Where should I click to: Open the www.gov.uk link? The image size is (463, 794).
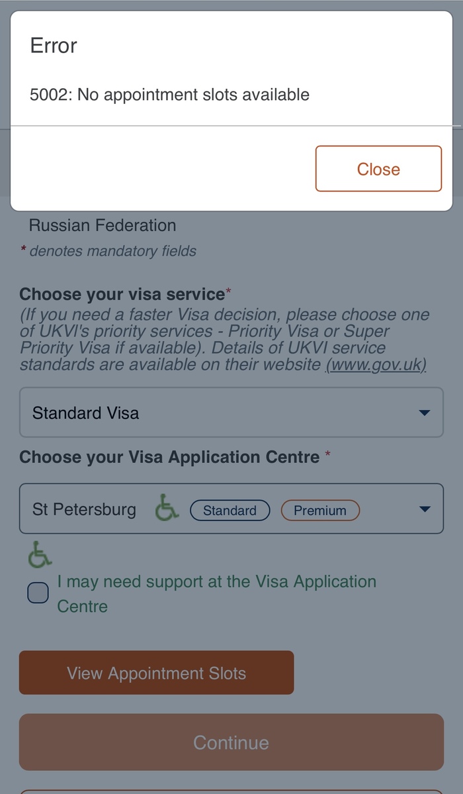tap(376, 365)
